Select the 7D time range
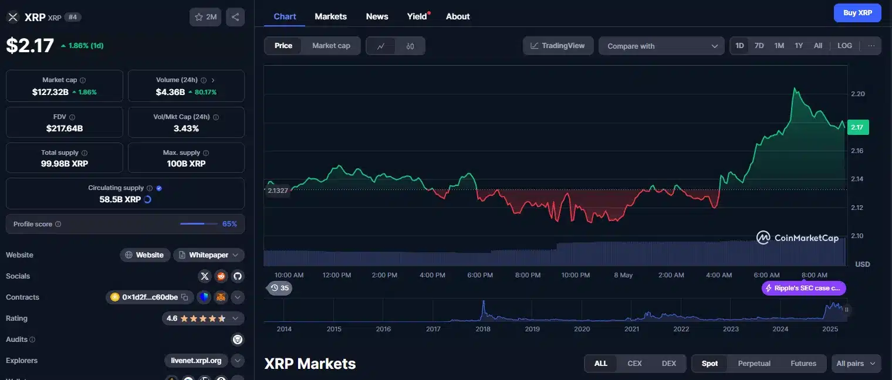 pos(759,46)
